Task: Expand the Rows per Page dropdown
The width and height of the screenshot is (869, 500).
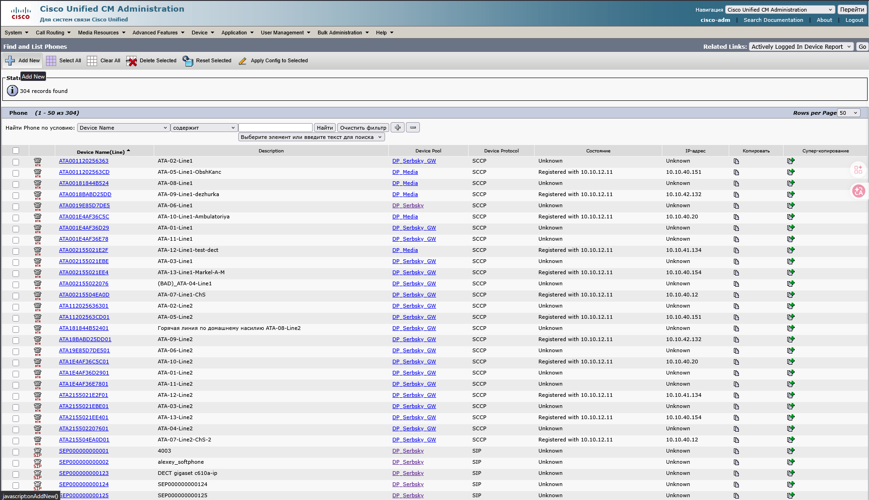Action: pos(849,113)
